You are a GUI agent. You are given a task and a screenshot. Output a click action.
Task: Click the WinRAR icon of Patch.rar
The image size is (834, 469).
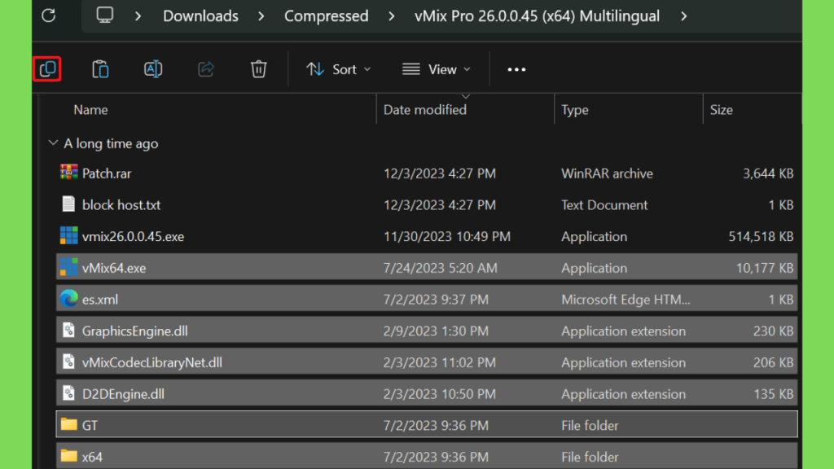[68, 173]
